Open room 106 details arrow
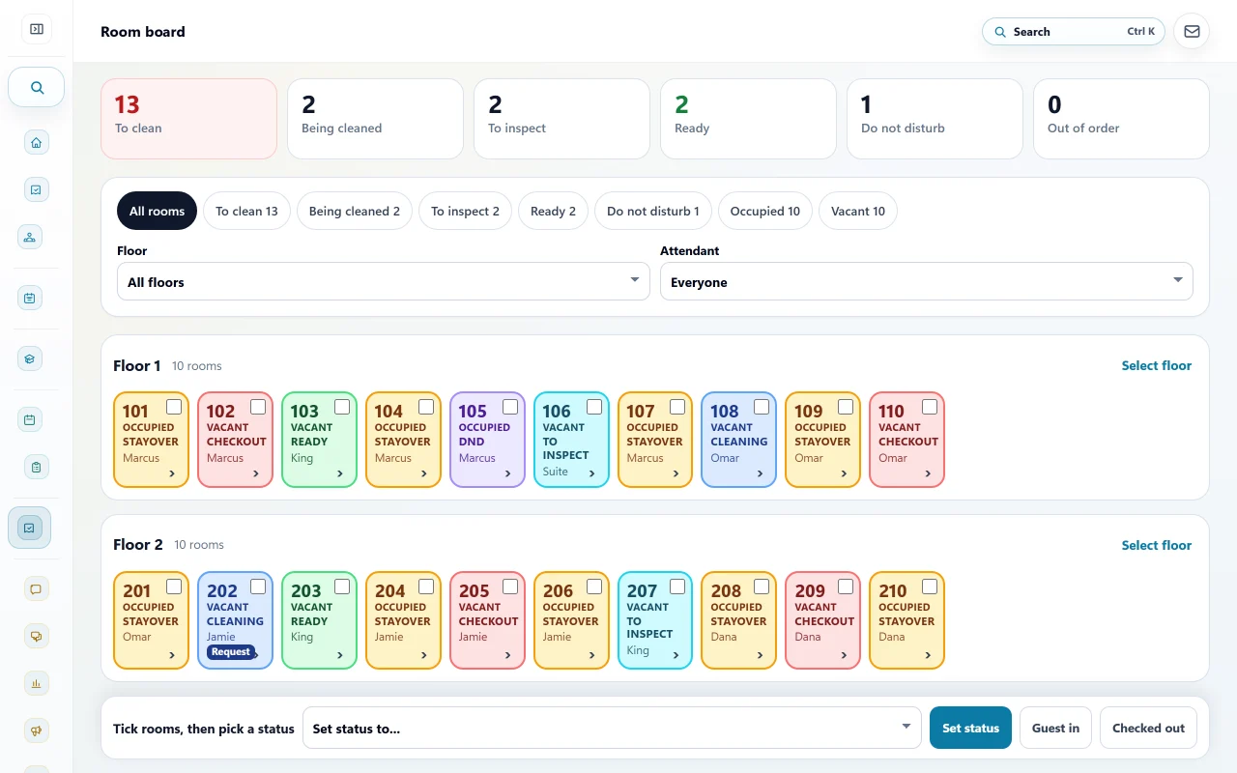The width and height of the screenshot is (1237, 773). pyautogui.click(x=592, y=473)
